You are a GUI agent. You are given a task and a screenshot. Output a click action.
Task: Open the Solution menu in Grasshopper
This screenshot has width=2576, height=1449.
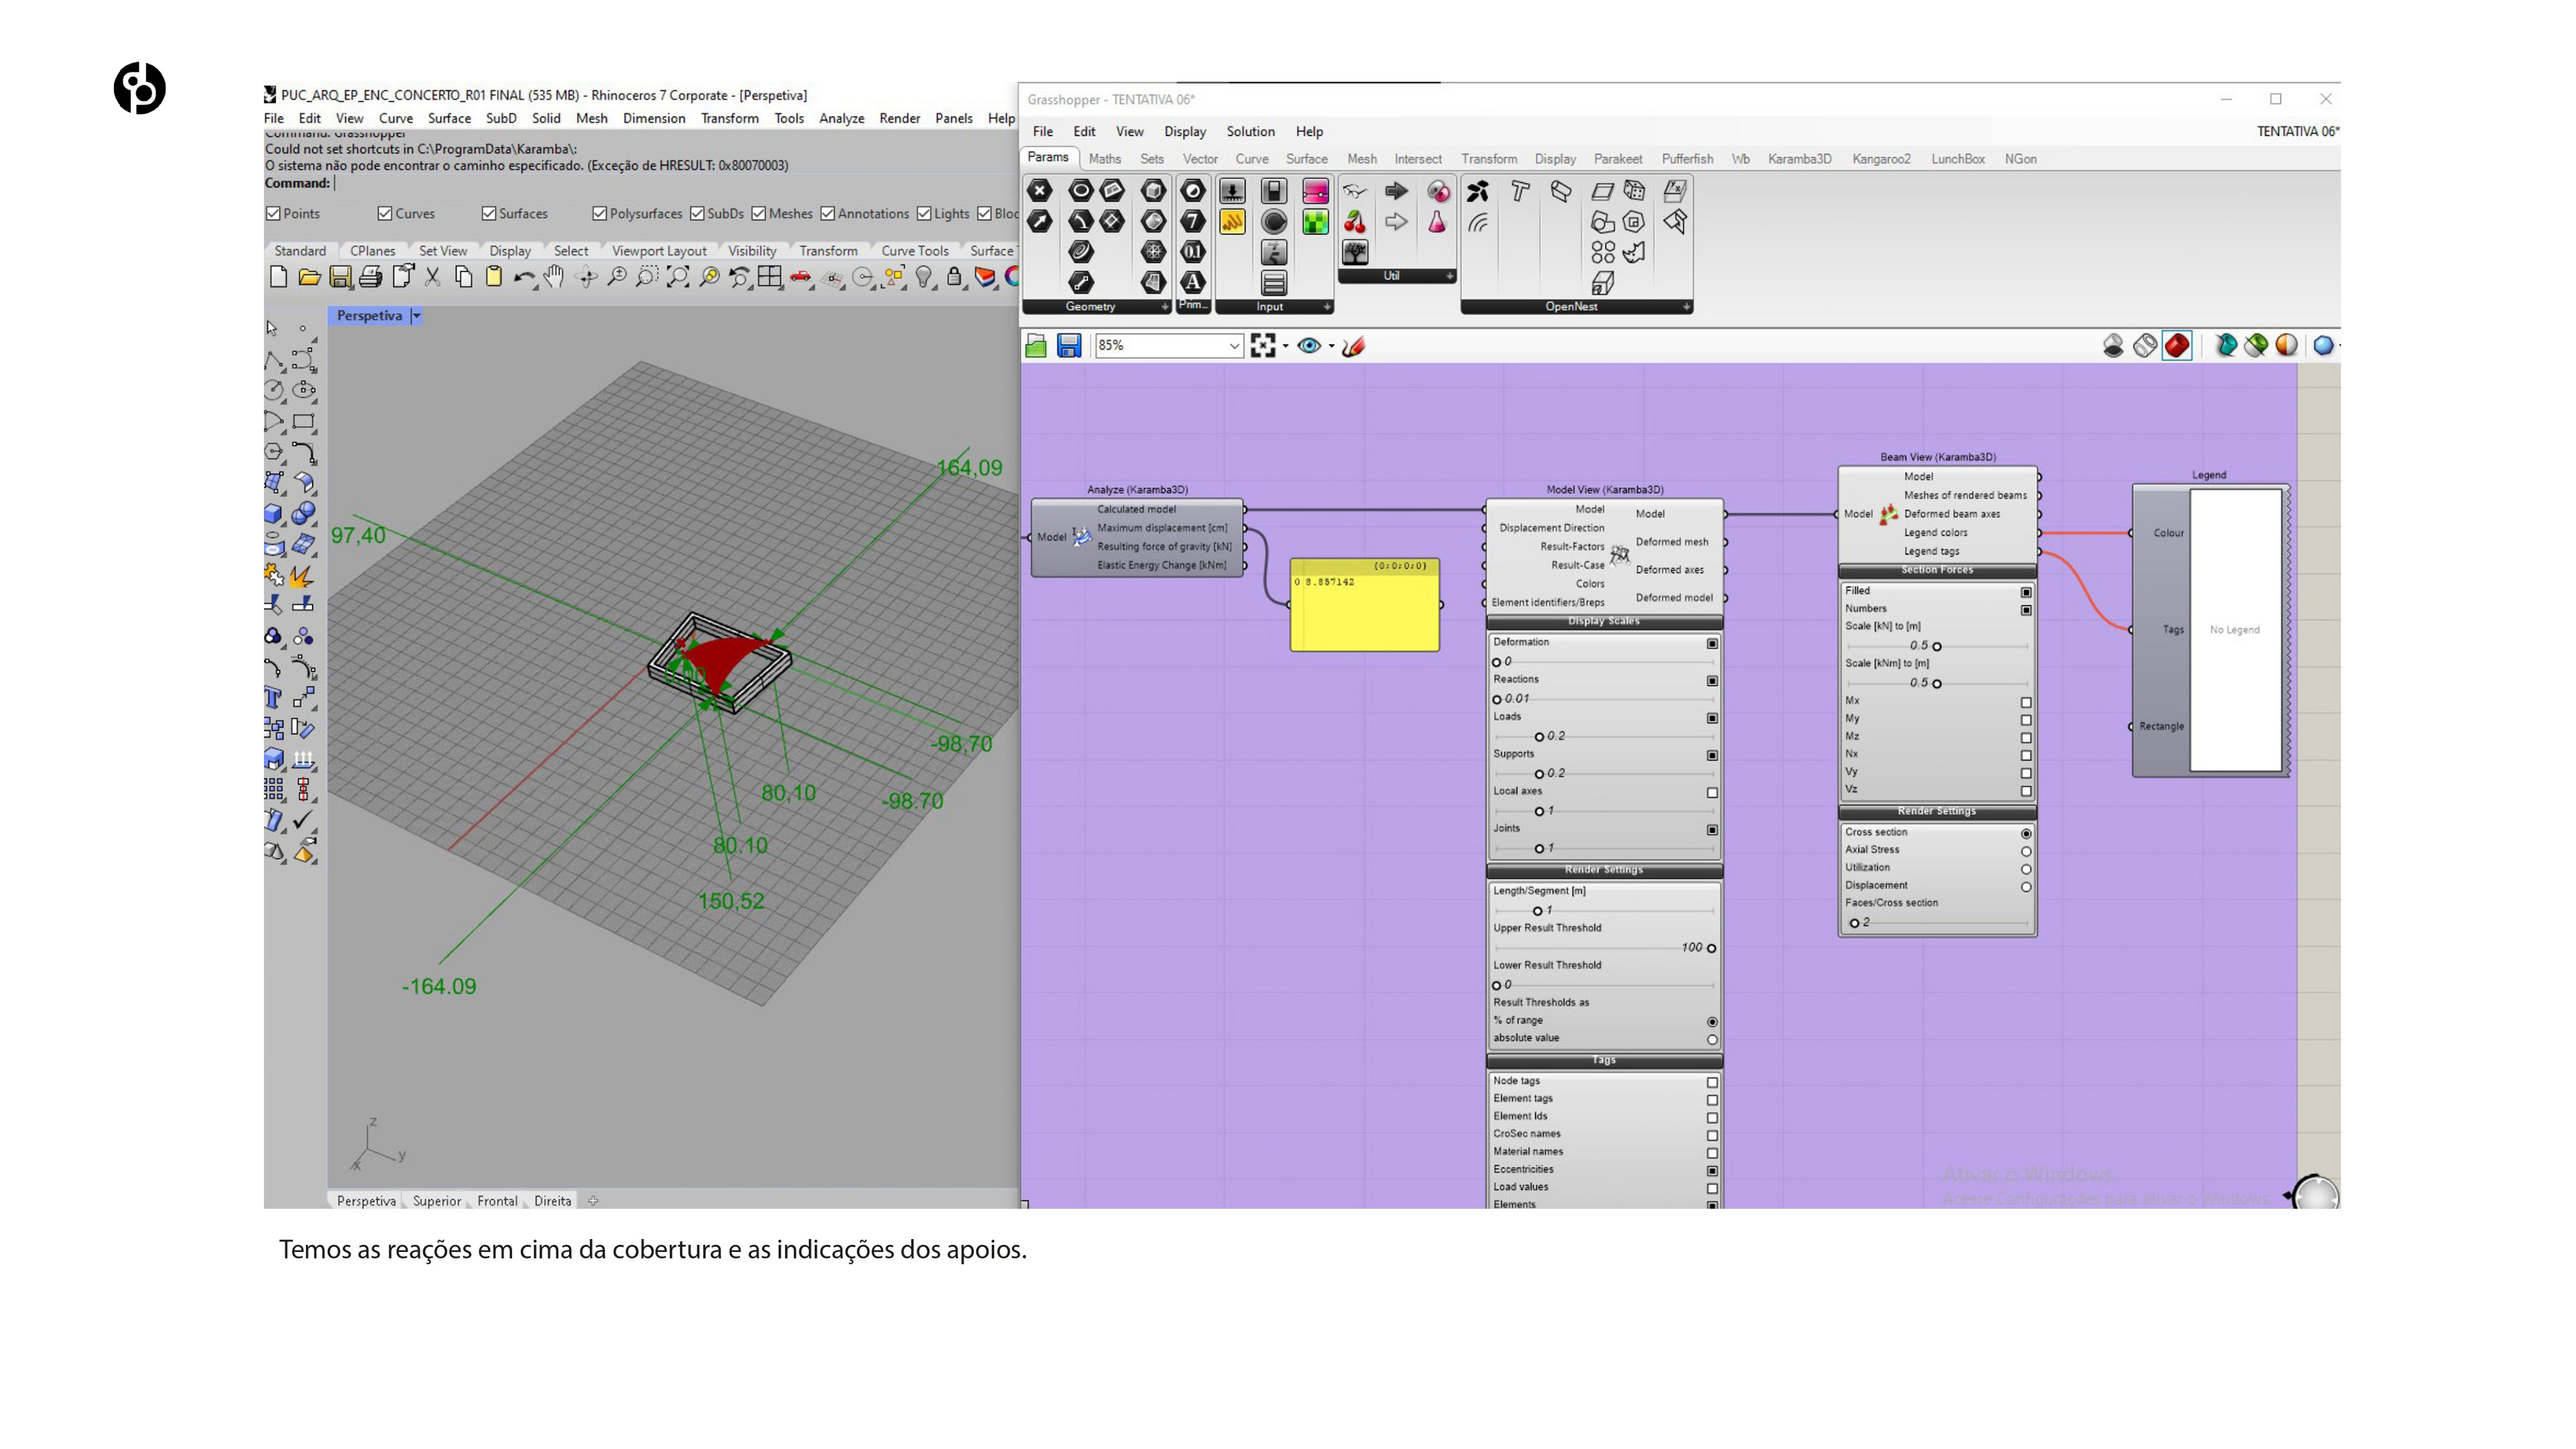point(1250,132)
